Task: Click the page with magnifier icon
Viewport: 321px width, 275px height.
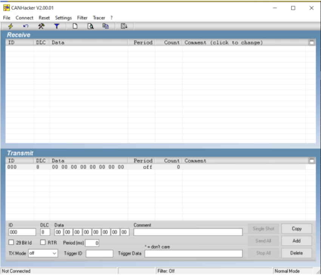Action: point(91,26)
